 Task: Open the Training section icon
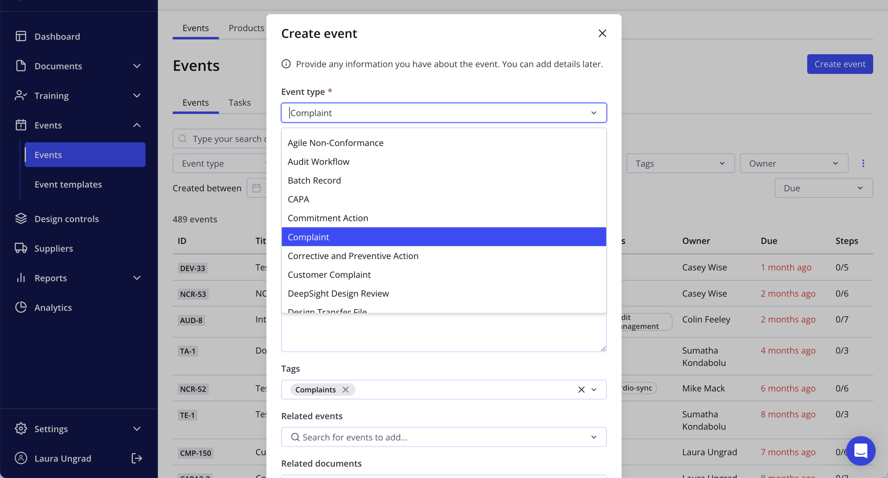21,95
